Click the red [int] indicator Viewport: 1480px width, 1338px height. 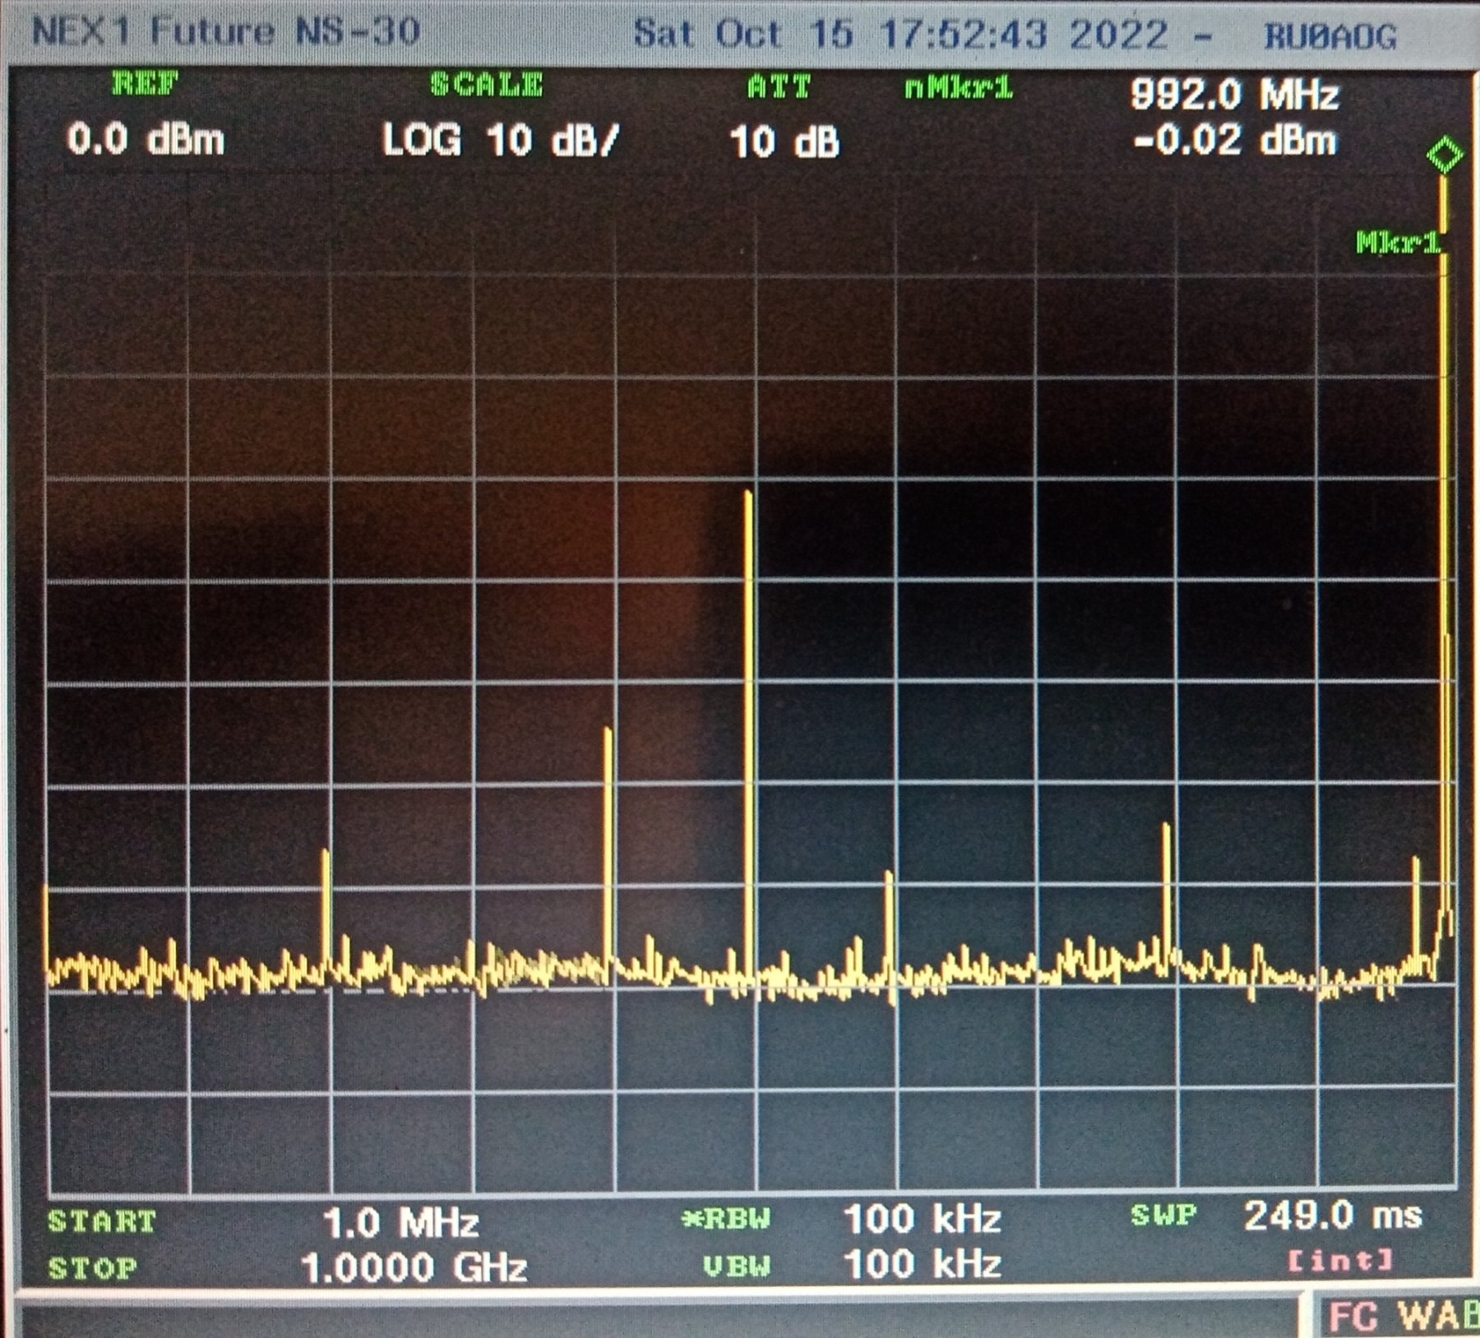1340,1260
